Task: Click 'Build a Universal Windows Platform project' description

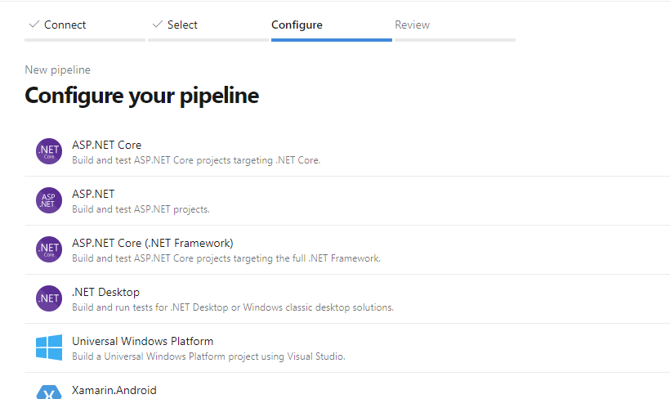Action: [208, 356]
